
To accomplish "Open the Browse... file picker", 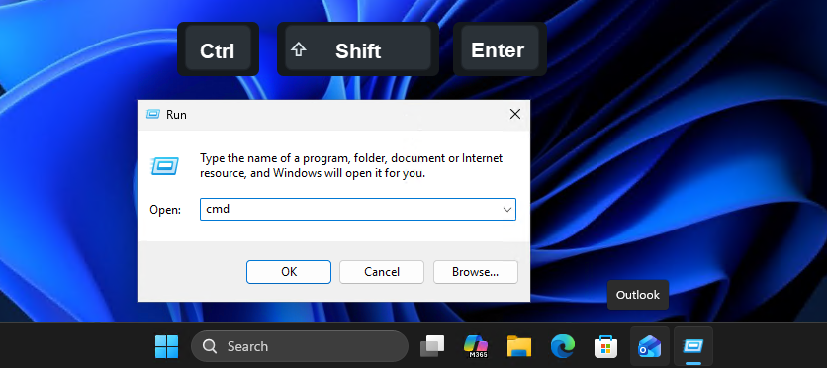I will click(x=475, y=271).
